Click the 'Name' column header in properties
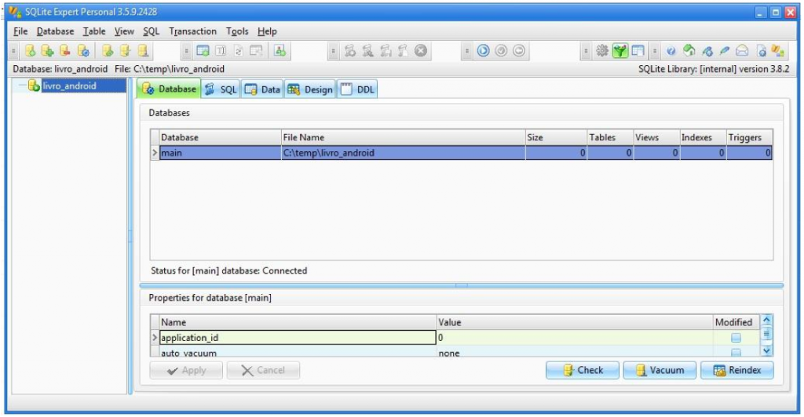This screenshot has height=417, width=804. click(x=298, y=322)
